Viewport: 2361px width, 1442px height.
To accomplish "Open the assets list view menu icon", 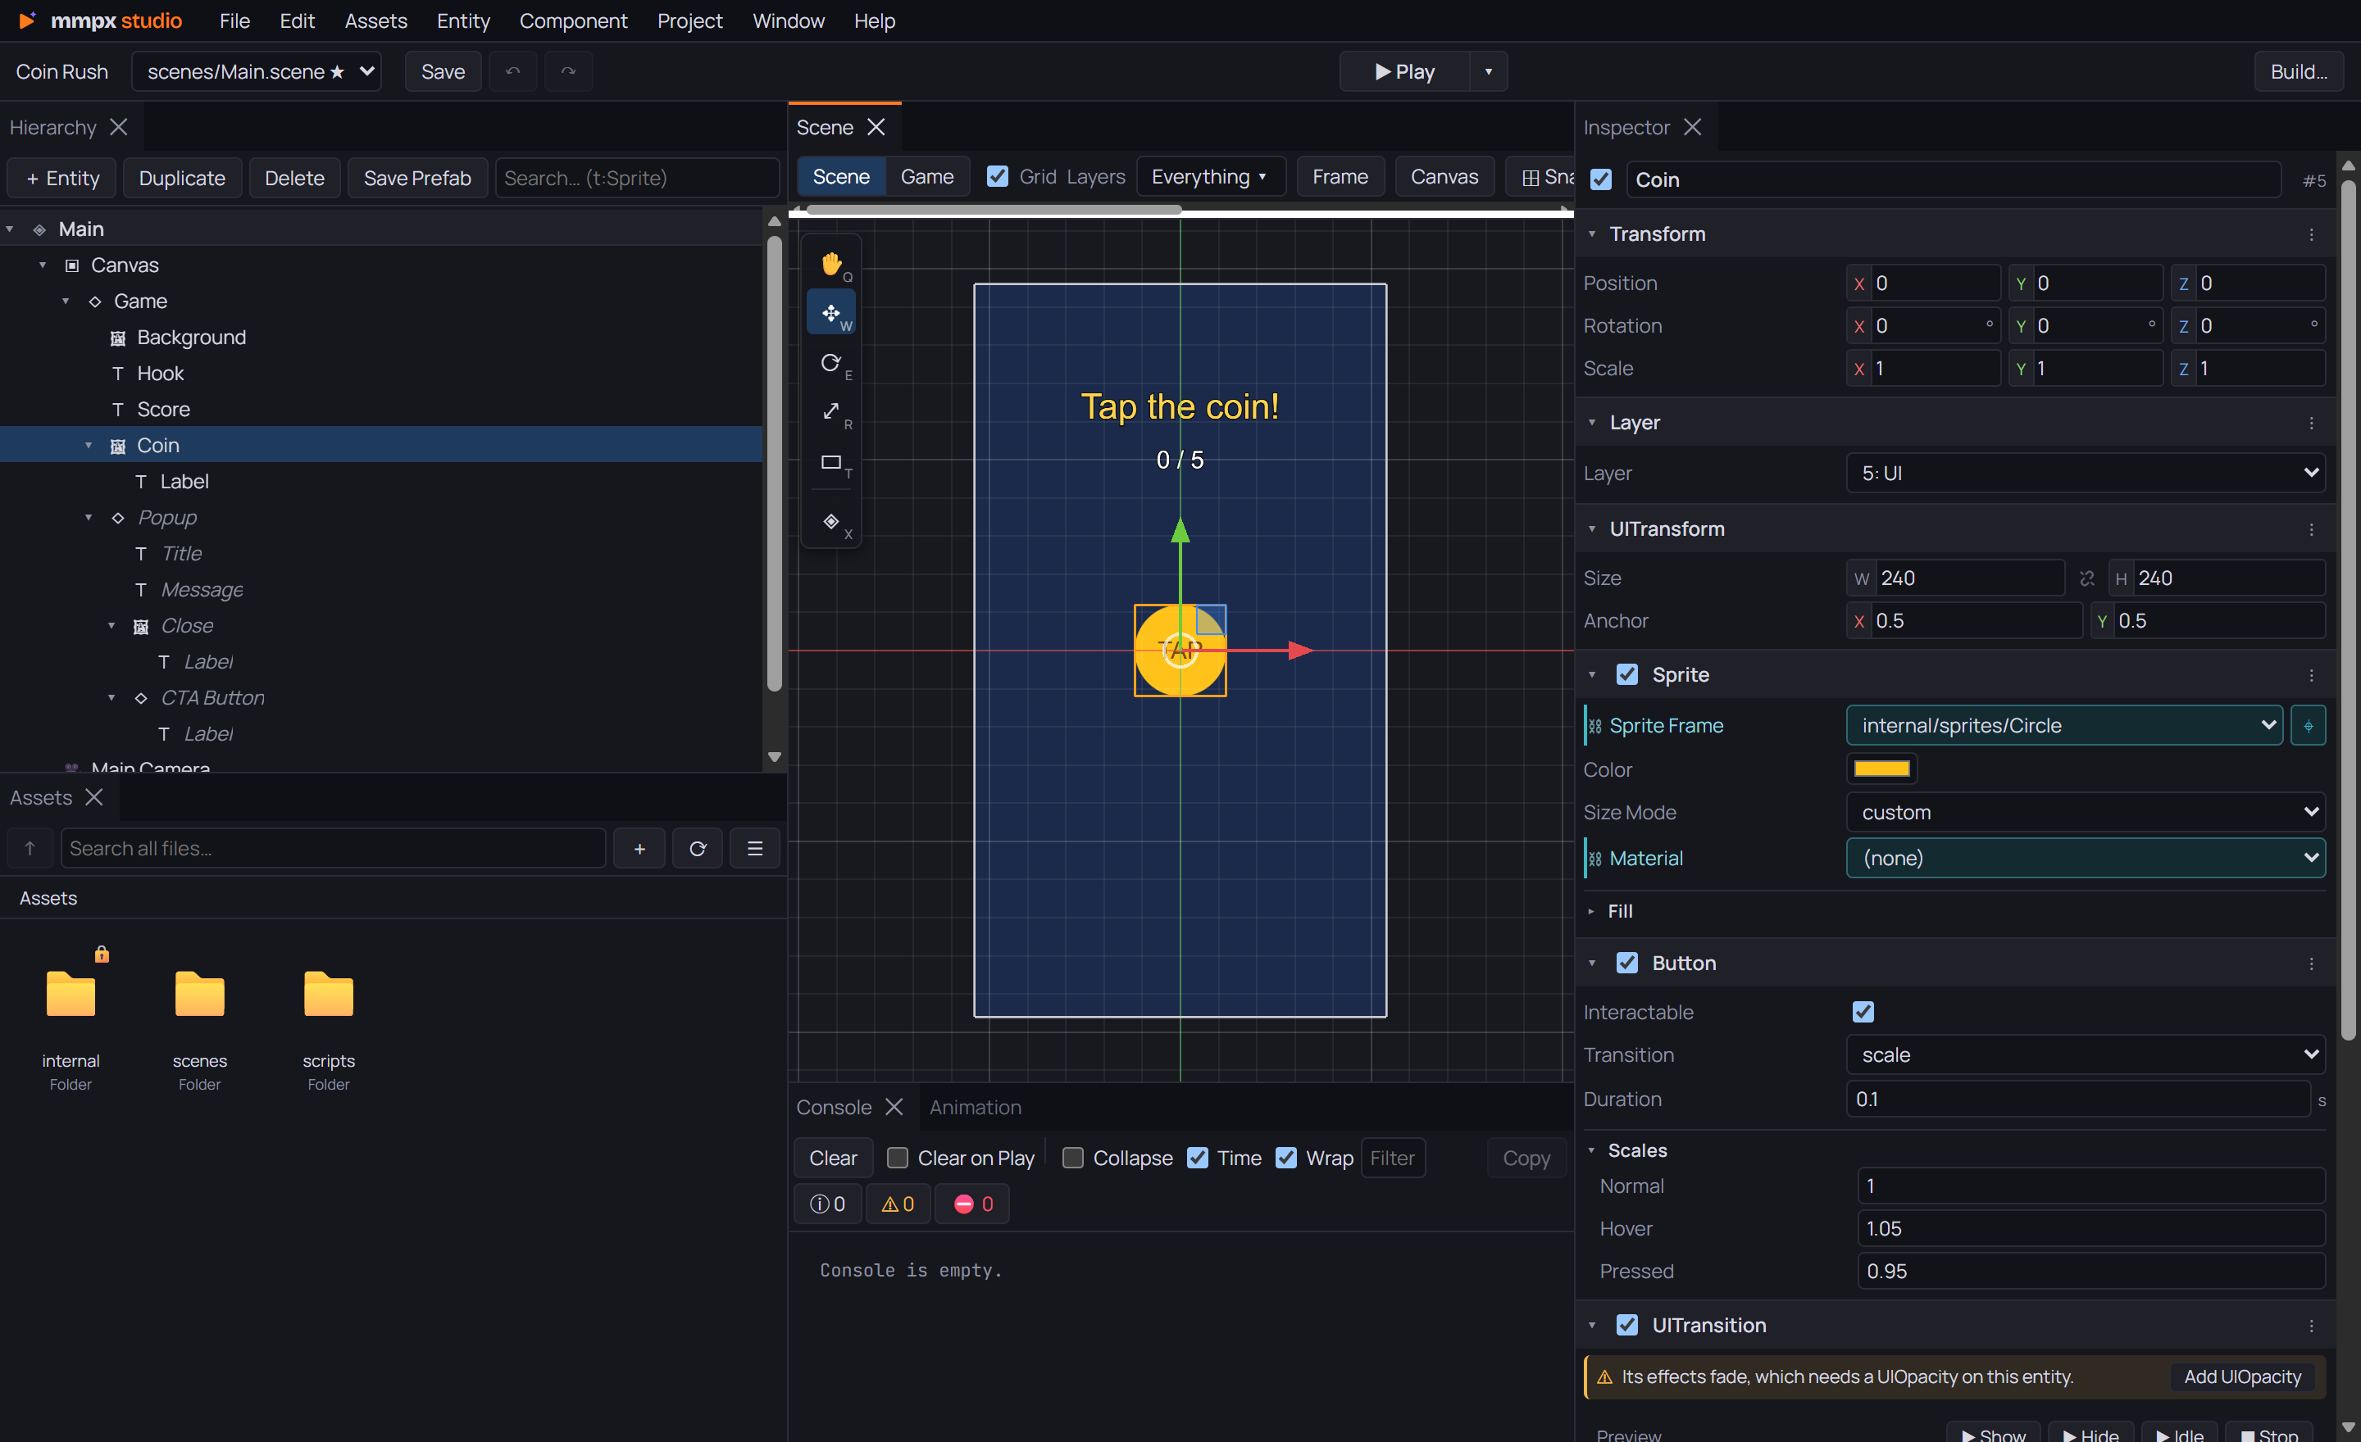I will tap(755, 848).
